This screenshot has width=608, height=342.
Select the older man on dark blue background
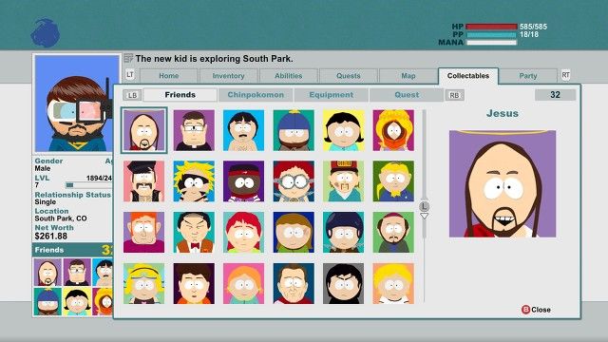(x=294, y=283)
